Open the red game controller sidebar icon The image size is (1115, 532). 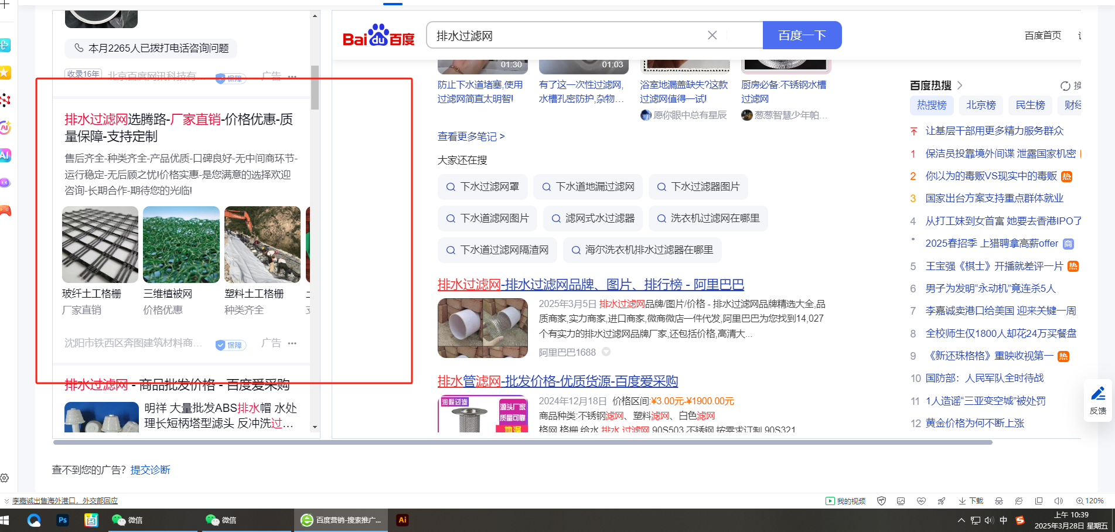(5, 210)
